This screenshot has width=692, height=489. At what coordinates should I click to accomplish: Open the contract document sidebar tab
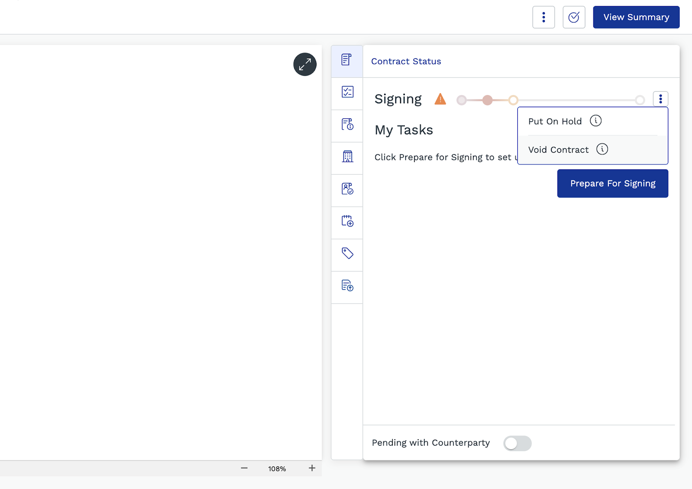[x=347, y=60]
